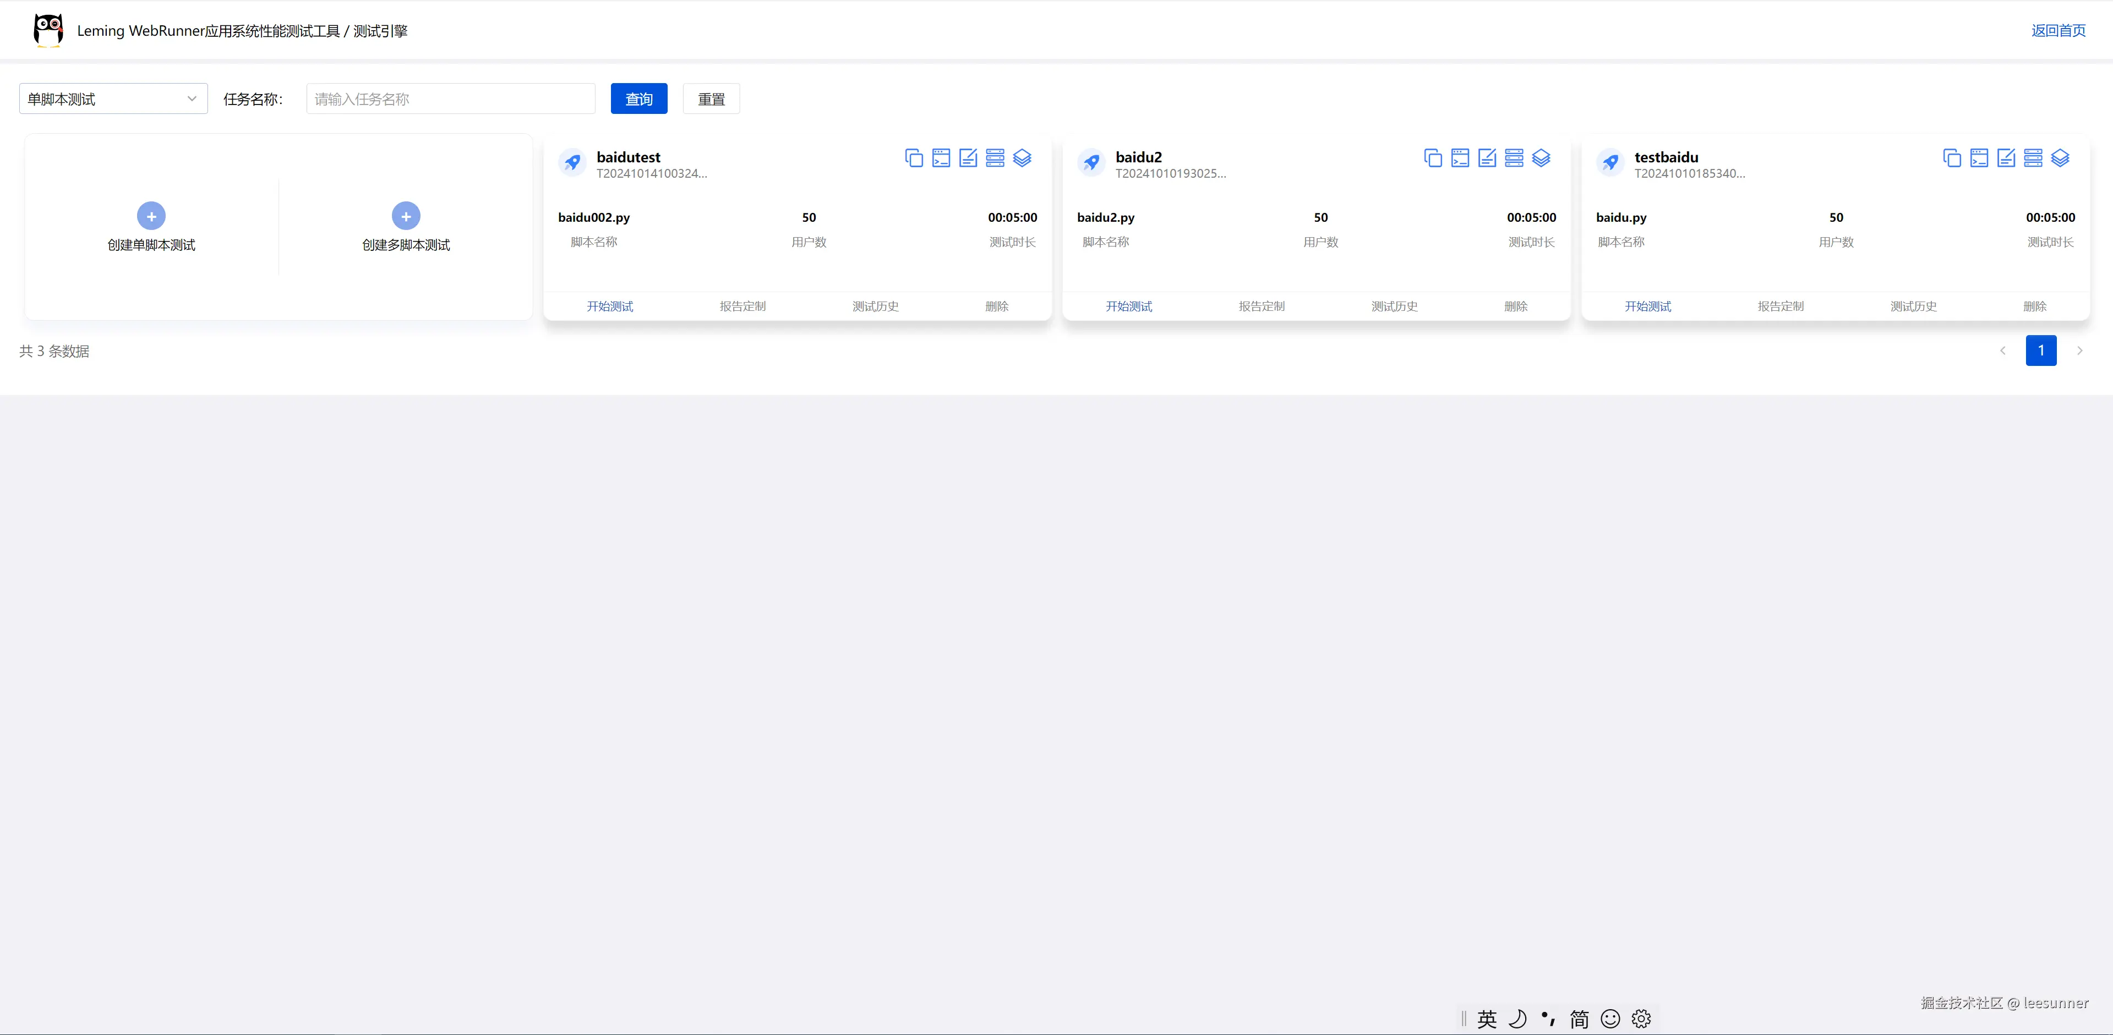Image resolution: width=2113 pixels, height=1035 pixels.
Task: Open the 单脚本测试 type dropdown
Action: pyautogui.click(x=113, y=99)
